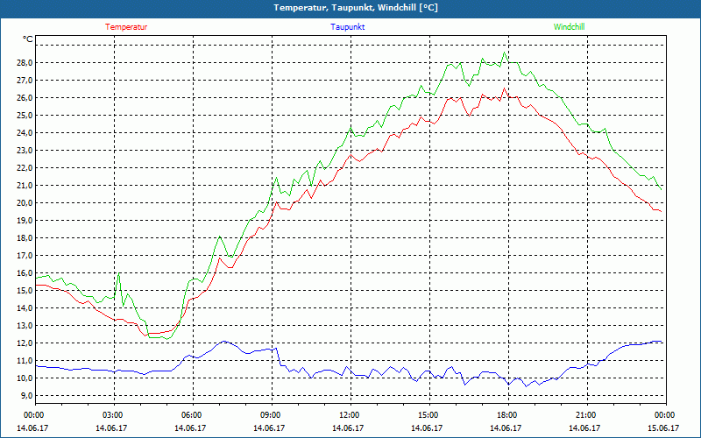
Task: Click the 18,0 y-axis value
Action: coord(25,238)
